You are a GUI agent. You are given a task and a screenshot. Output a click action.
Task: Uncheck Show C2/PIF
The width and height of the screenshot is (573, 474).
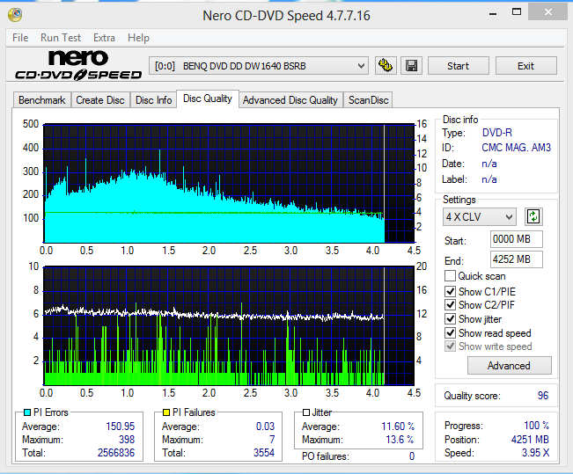(451, 304)
